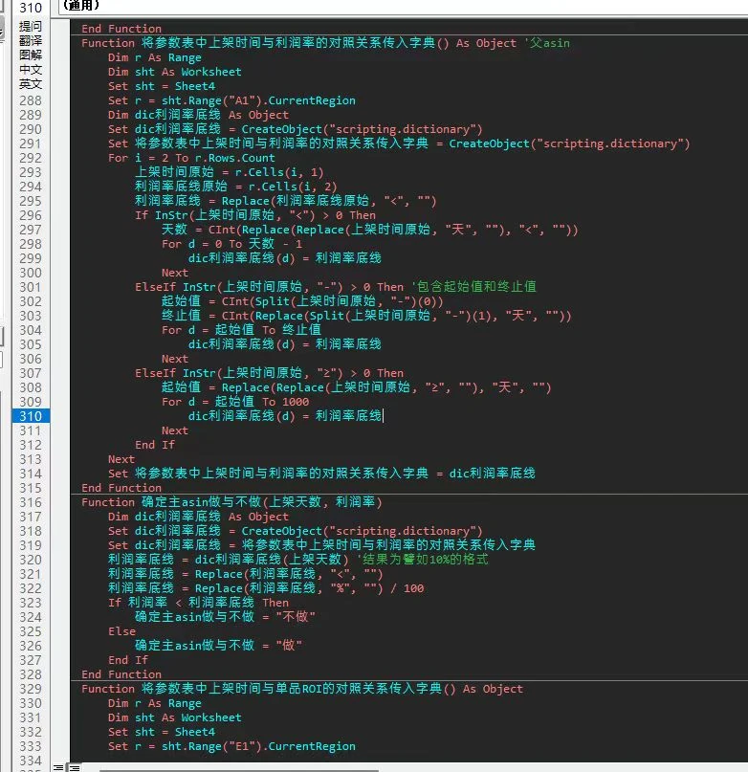This screenshot has height=772, width=748.
Task: Click highlighted line number 310 in the gutter
Action: [x=31, y=416]
